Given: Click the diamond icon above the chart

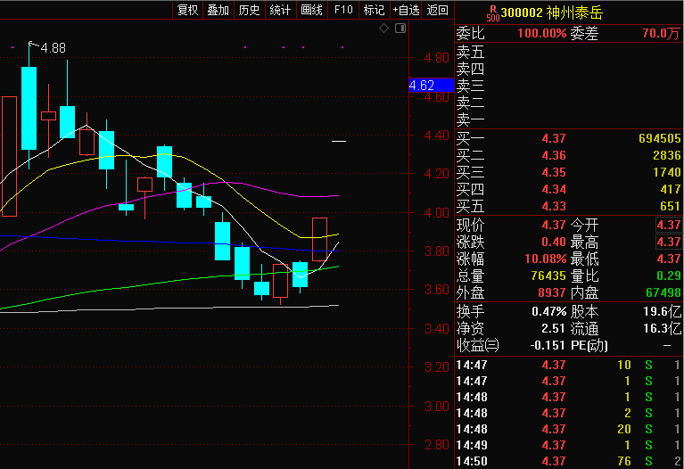Looking at the screenshot, I should click(x=383, y=29).
